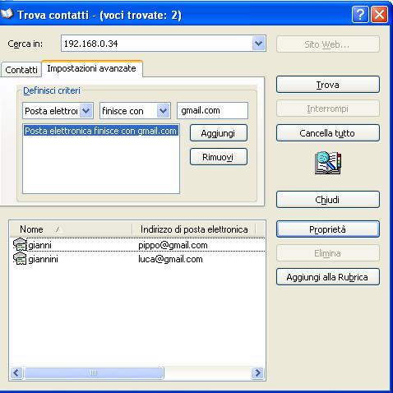393x393 pixels.
Task: Click the left arrow of horizontal scrollbar
Action: coord(16,372)
